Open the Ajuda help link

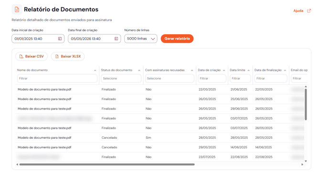(x=298, y=11)
